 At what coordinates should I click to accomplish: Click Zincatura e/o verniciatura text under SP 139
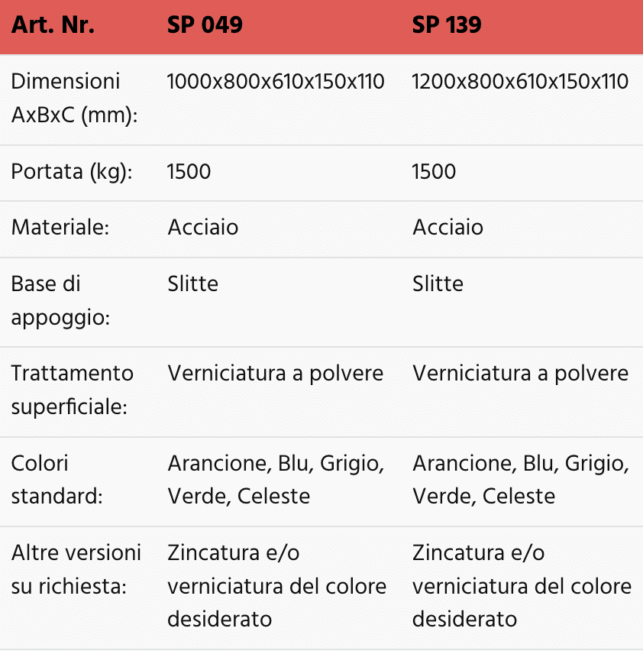tap(522, 586)
